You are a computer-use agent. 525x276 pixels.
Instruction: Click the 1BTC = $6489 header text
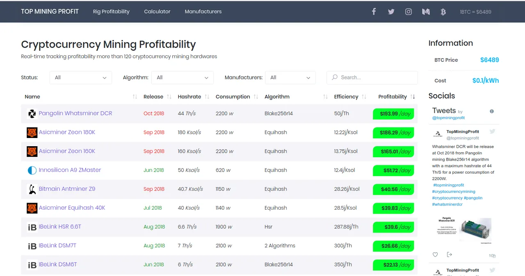point(475,12)
